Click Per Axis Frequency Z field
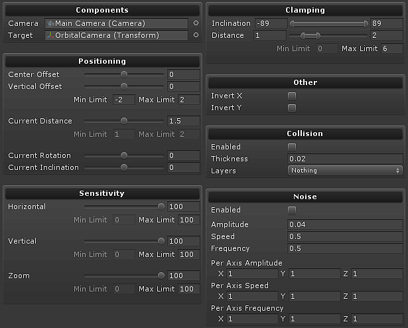The height and width of the screenshot is (328, 408). [x=377, y=319]
